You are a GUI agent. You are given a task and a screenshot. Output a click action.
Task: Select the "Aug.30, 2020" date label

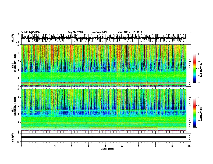pos(75,32)
